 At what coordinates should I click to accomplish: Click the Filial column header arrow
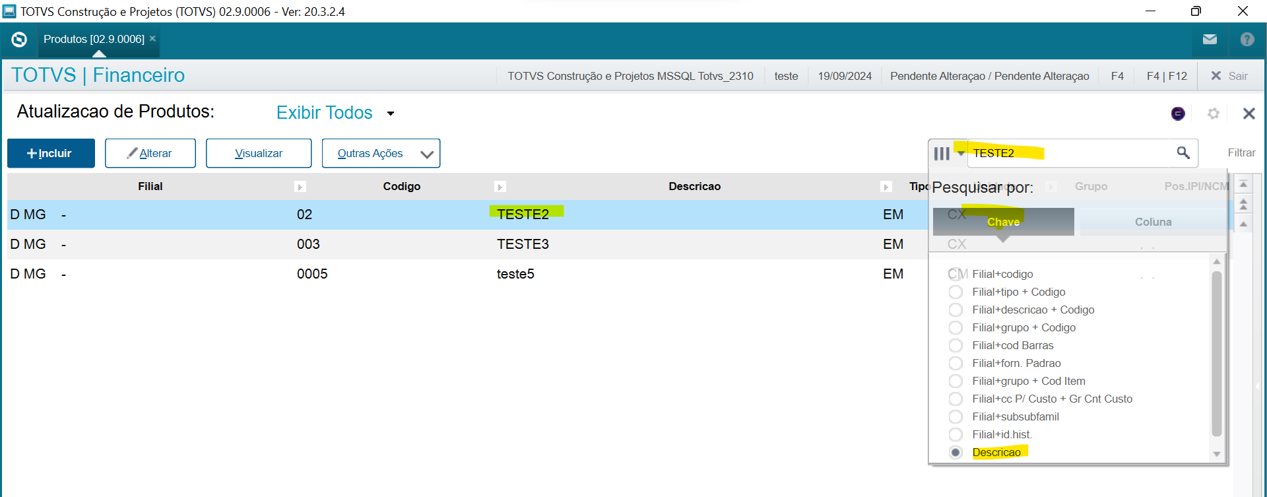tap(300, 187)
